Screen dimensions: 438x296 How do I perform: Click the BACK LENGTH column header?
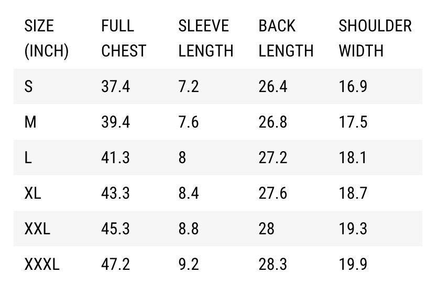pyautogui.click(x=286, y=38)
